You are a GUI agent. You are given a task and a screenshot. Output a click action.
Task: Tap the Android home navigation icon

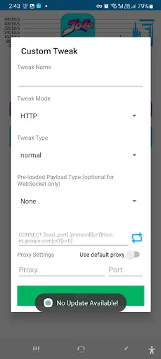(x=81, y=349)
